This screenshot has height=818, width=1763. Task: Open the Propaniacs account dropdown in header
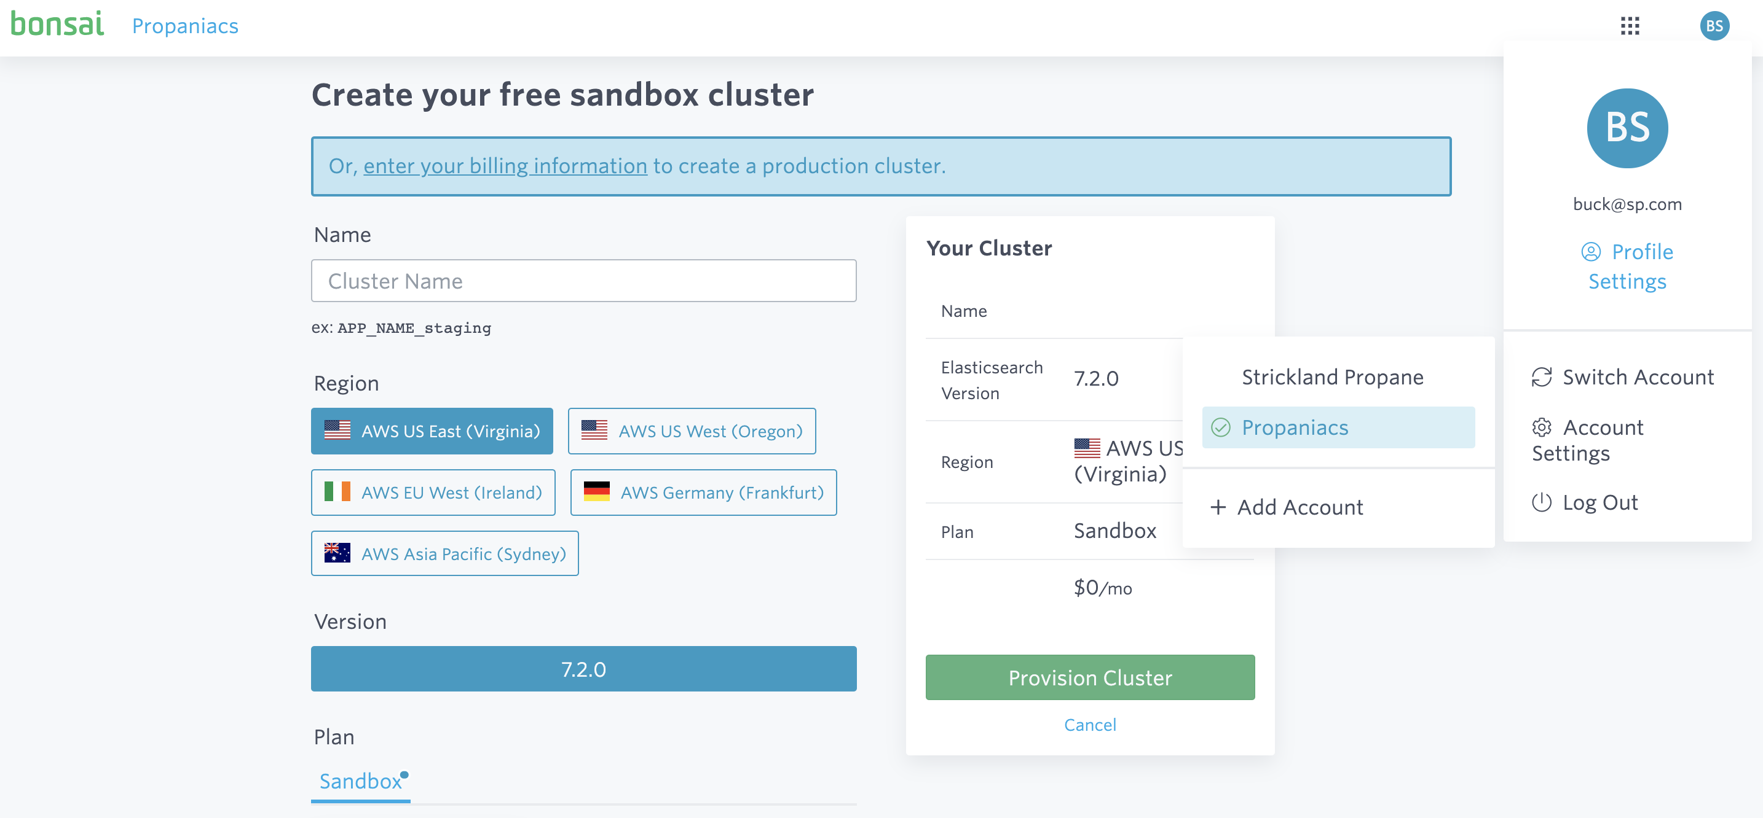185,26
